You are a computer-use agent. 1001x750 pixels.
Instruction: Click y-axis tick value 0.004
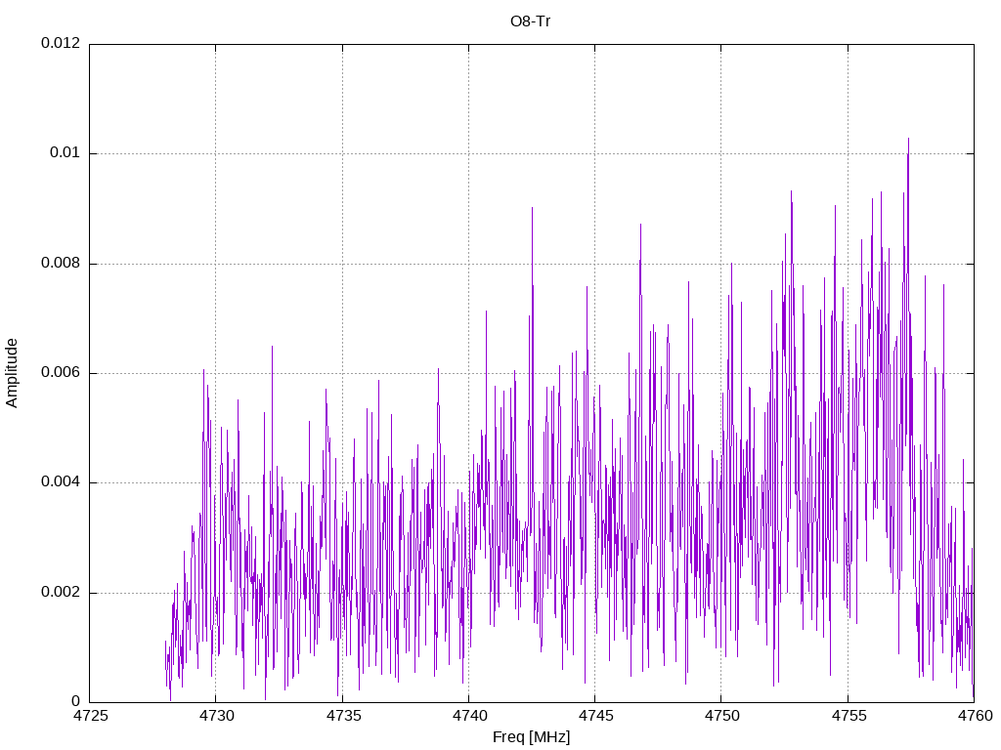point(61,482)
